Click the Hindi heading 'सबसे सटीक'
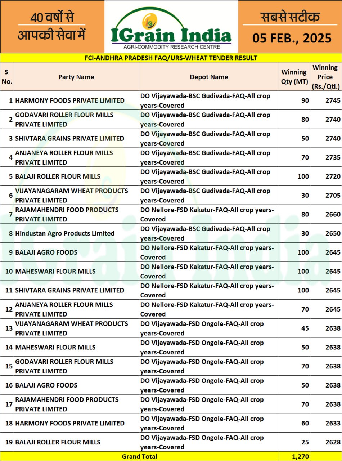Image resolution: width=342 pixels, height=461 pixels. pyautogui.click(x=290, y=17)
